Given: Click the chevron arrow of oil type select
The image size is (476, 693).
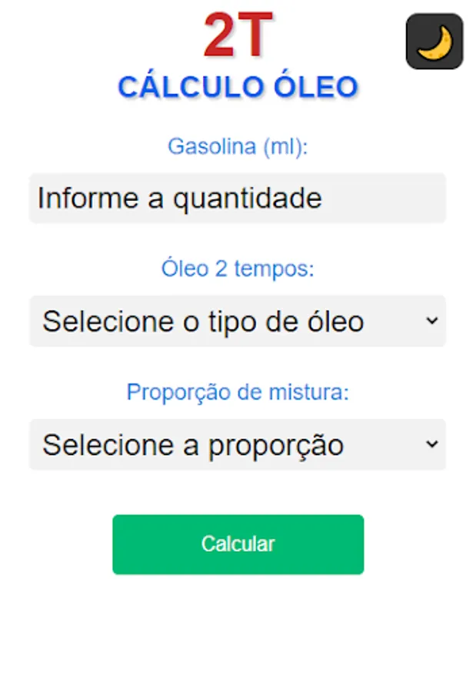Looking at the screenshot, I should click(432, 320).
